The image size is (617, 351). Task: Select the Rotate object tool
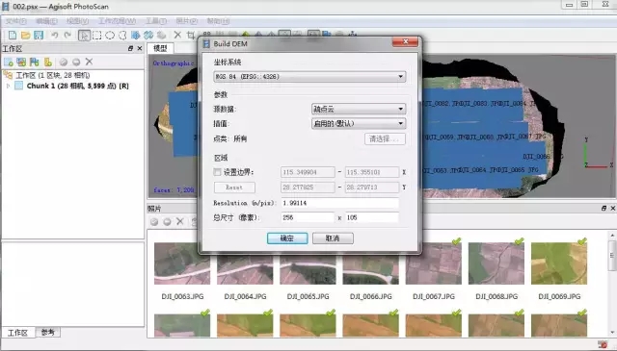(161, 36)
